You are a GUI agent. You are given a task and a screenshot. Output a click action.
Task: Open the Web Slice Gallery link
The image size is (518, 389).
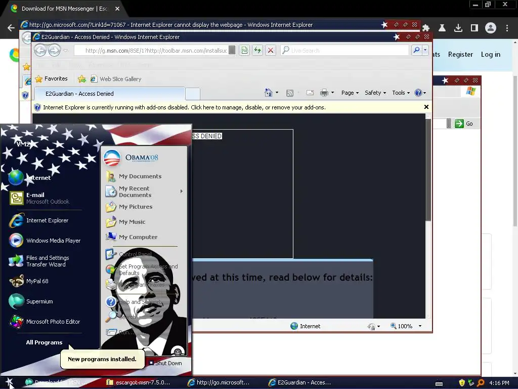(116, 79)
